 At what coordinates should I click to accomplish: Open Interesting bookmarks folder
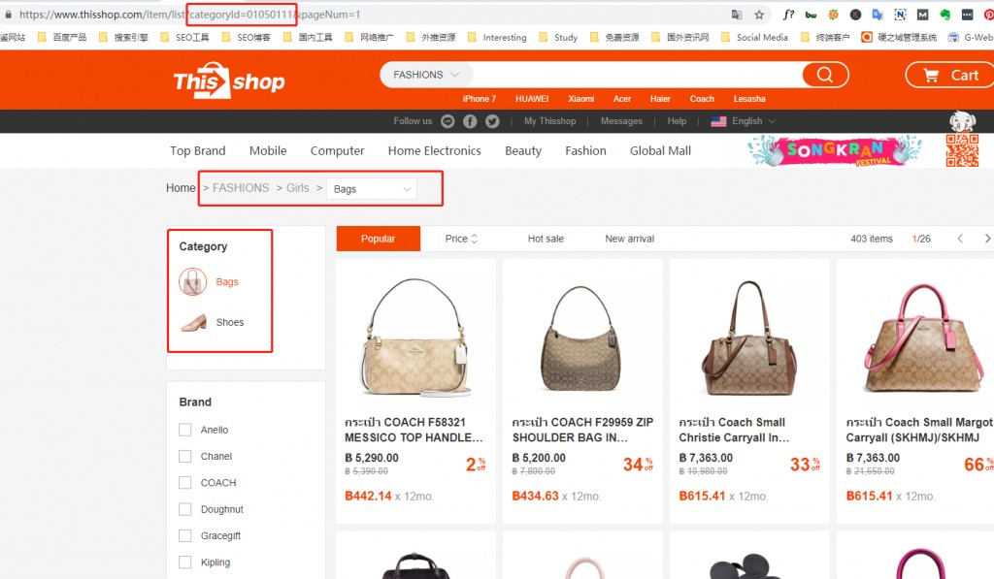(x=497, y=38)
